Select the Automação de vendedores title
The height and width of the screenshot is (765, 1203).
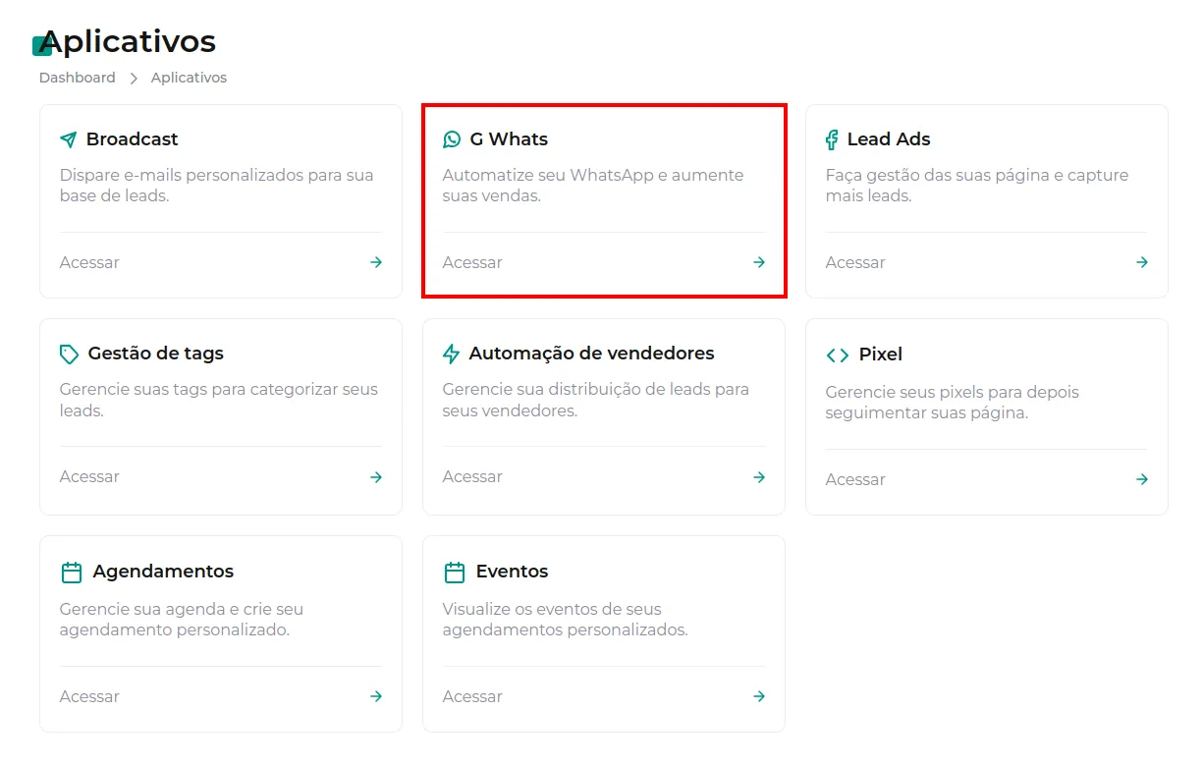point(592,354)
